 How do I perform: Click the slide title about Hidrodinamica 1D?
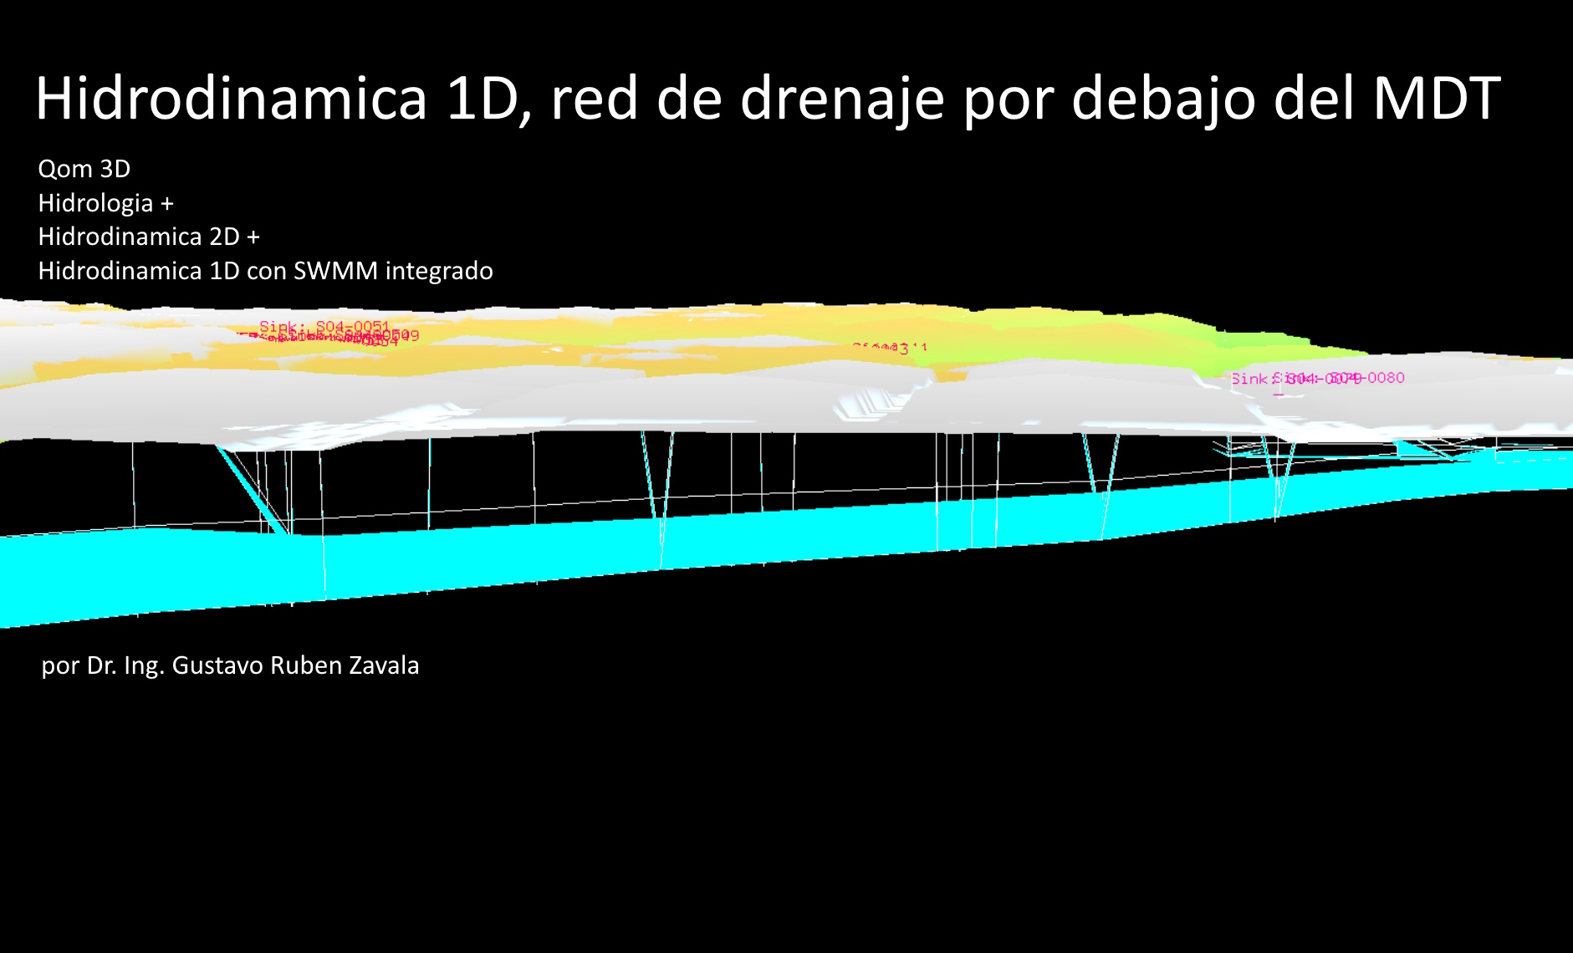[x=768, y=99]
